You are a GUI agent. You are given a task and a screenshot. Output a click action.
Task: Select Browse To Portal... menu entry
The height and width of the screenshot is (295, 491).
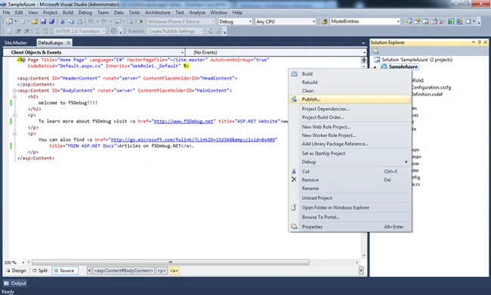pos(350,217)
